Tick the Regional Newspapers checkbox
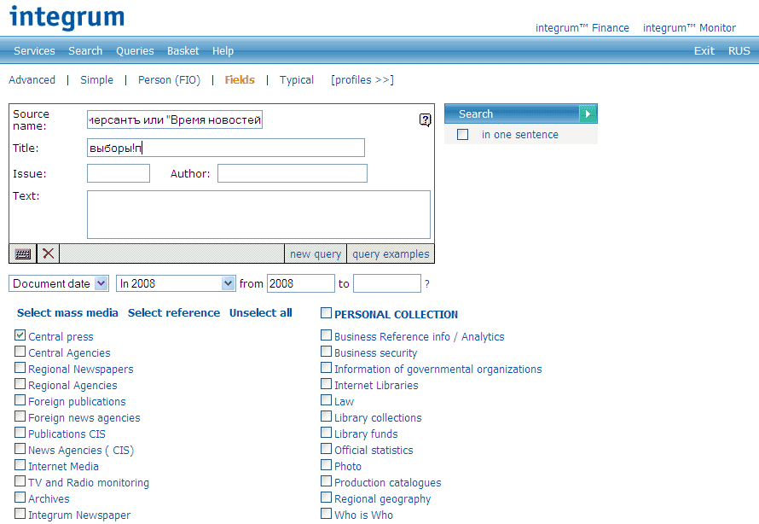 click(20, 369)
